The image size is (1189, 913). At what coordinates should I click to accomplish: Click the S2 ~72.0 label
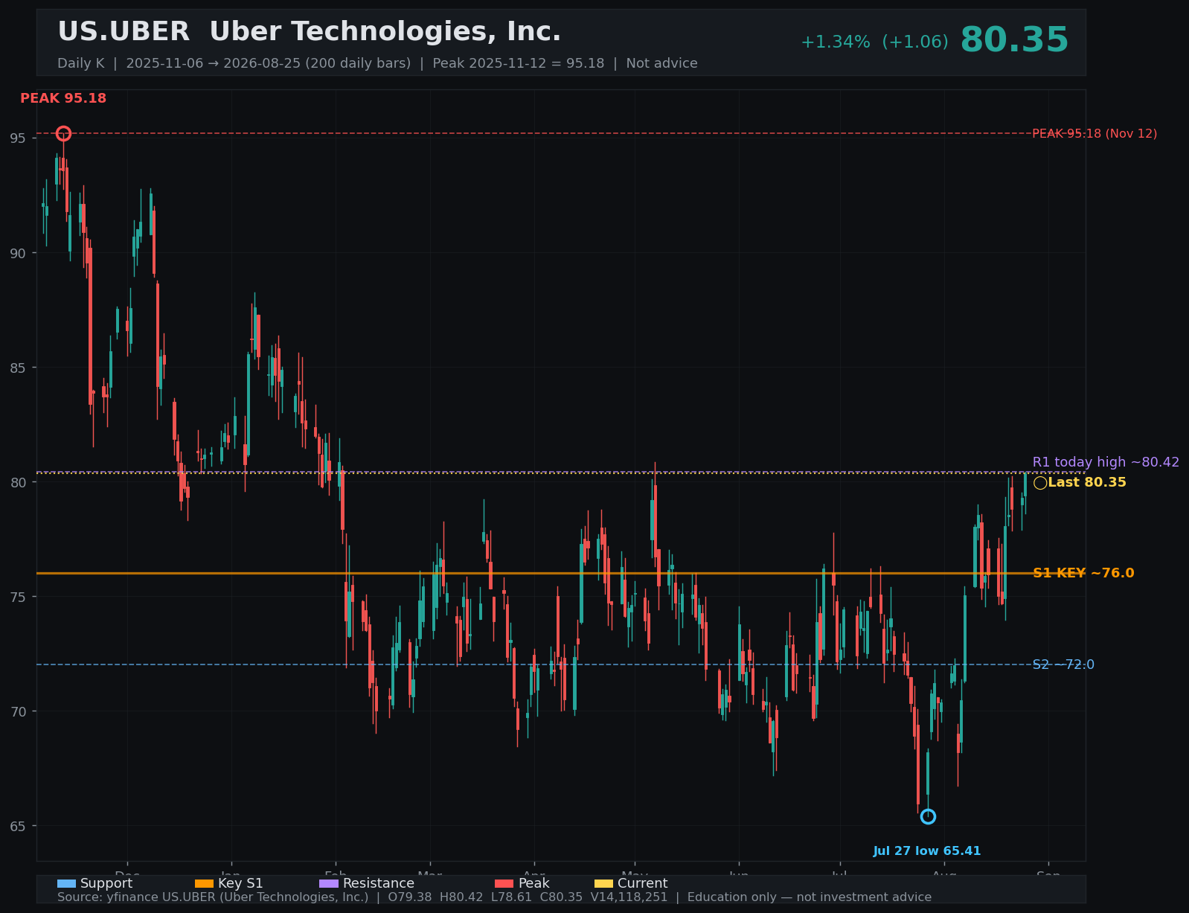point(1063,664)
